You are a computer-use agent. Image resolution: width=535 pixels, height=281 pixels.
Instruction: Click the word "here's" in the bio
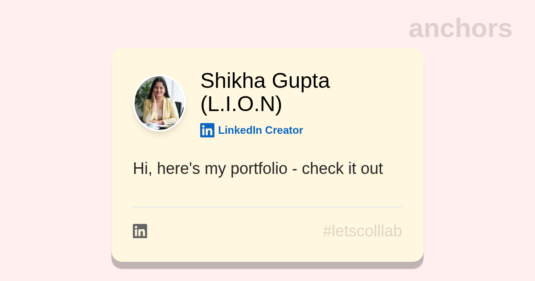[x=178, y=169]
